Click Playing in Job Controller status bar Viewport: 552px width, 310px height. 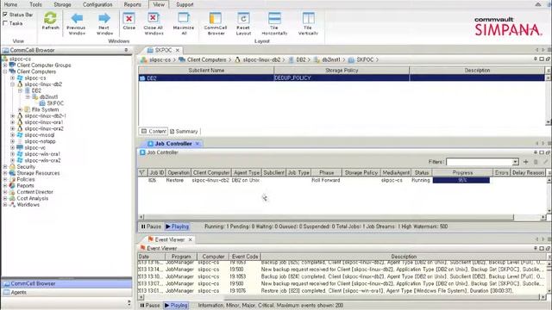coord(177,226)
